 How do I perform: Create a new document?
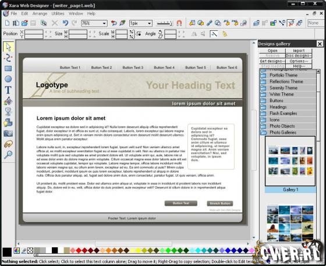7,23
